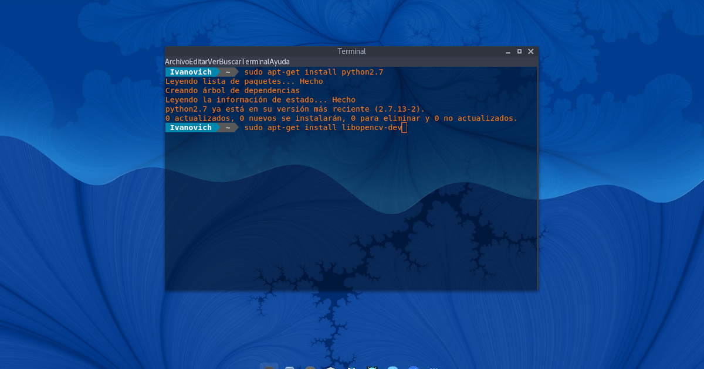Click the white home-shaped dock icon
704x369 pixels.
click(x=330, y=367)
